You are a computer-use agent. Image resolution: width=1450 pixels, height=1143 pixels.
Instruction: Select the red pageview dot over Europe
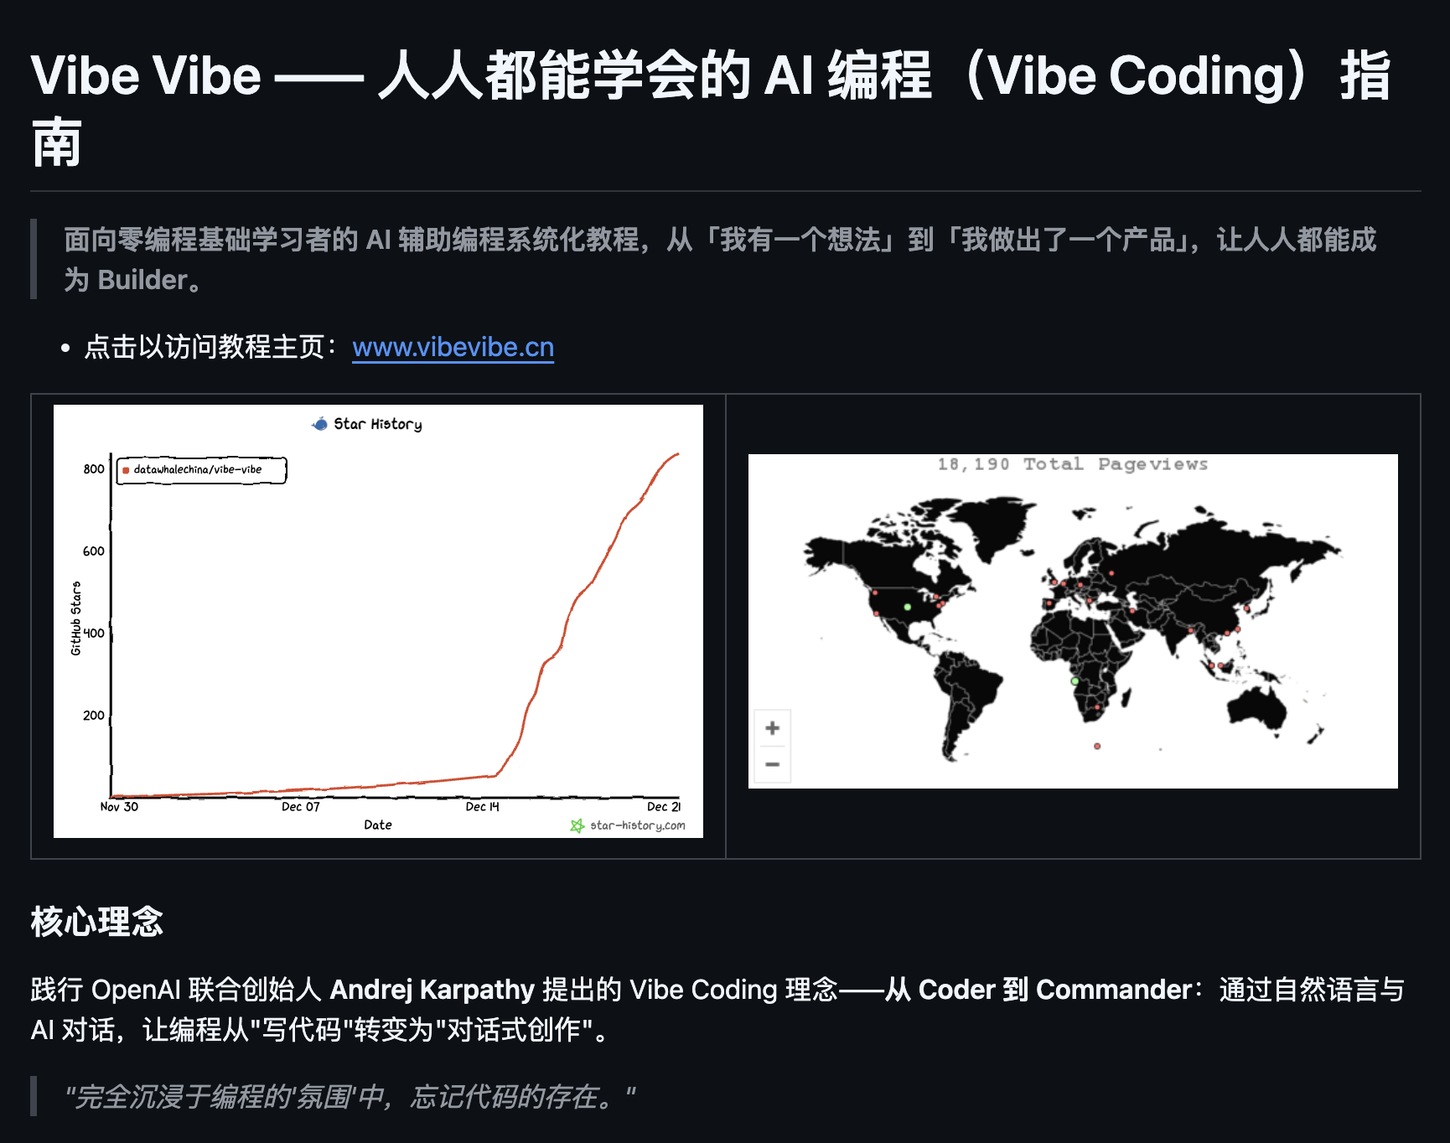tap(1081, 585)
